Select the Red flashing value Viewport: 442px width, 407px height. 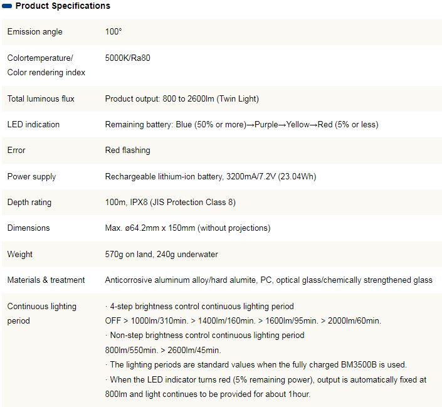(128, 151)
